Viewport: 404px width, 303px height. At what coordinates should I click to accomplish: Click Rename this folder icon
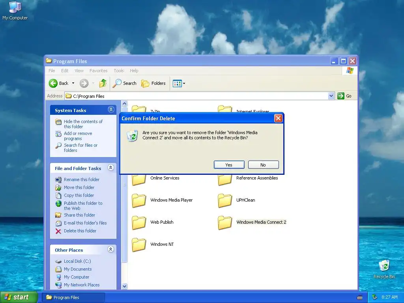point(58,180)
